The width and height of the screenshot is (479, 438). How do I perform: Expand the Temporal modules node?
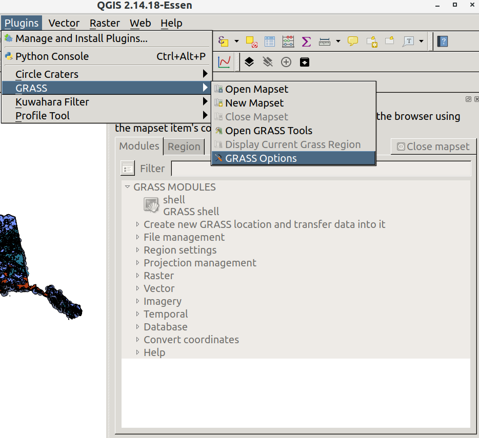[138, 314]
